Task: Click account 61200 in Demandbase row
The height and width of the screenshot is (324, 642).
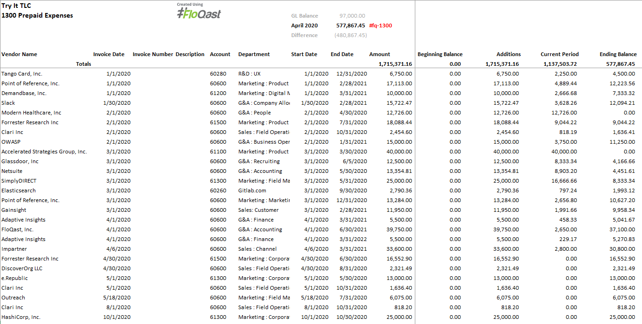Action: (x=218, y=93)
